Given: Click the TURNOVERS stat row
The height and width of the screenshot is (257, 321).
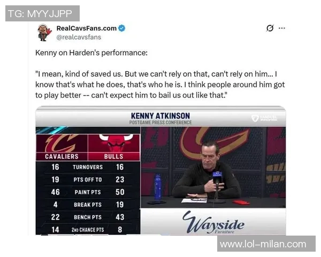Looking at the screenshot, I should [x=88, y=167].
